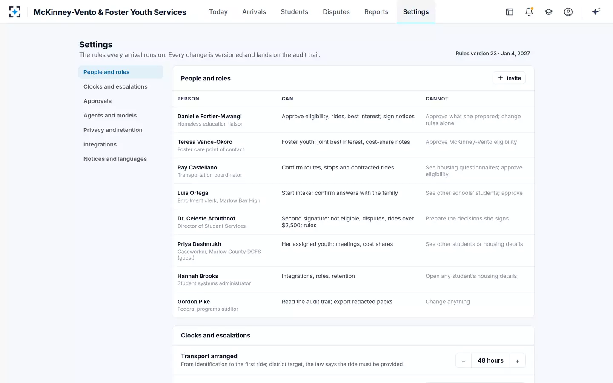Open the sparkle assistant icon

coord(596,11)
